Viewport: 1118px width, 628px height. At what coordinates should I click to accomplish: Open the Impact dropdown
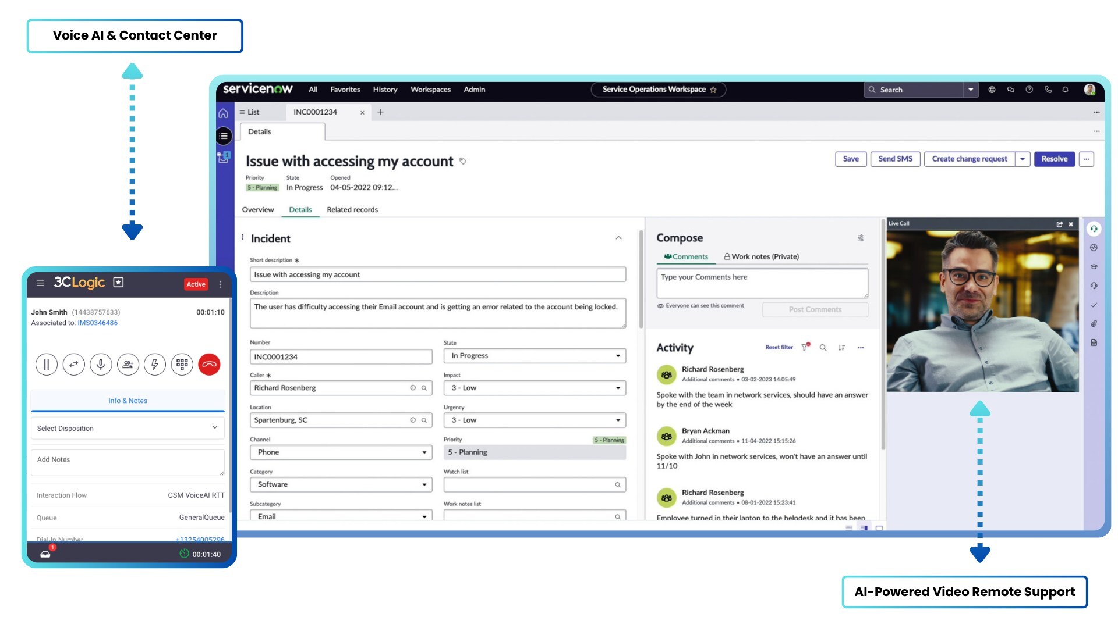point(535,388)
